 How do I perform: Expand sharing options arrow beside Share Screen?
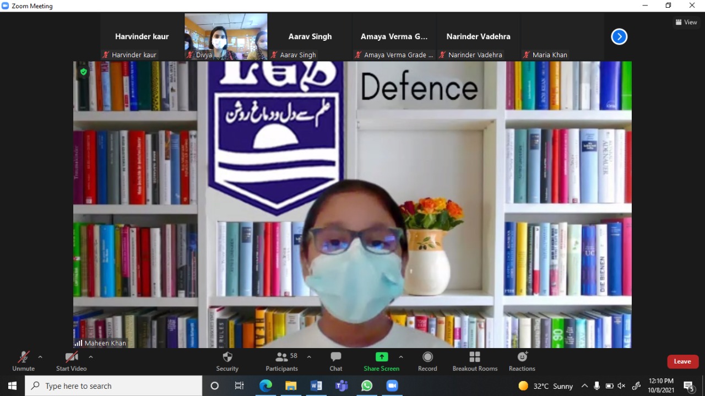(x=401, y=357)
